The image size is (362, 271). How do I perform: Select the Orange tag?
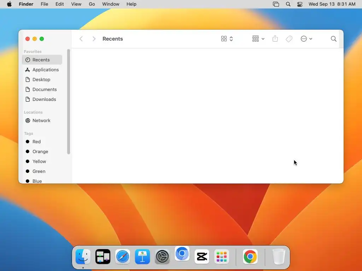pyautogui.click(x=42, y=152)
